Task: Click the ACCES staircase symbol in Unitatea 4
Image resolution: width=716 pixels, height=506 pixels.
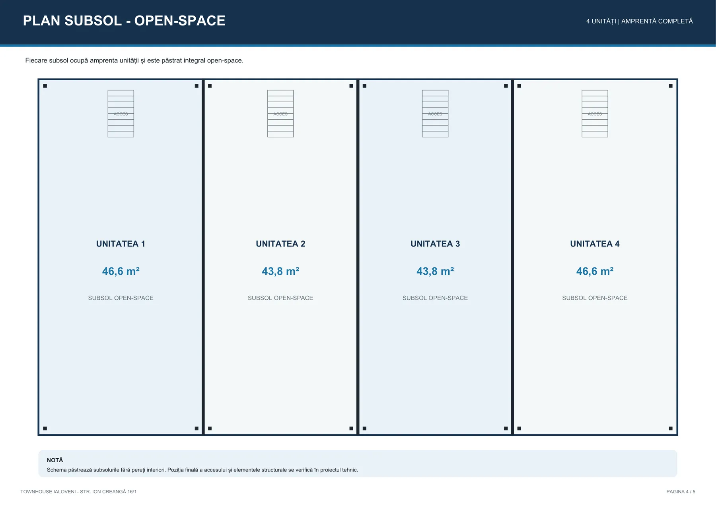Action: point(595,114)
